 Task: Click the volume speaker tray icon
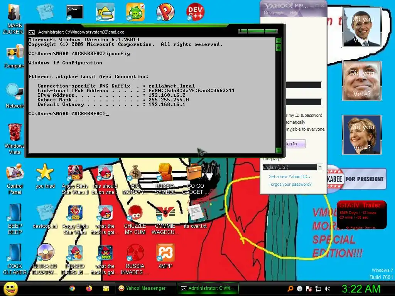pyautogui.click(x=327, y=289)
